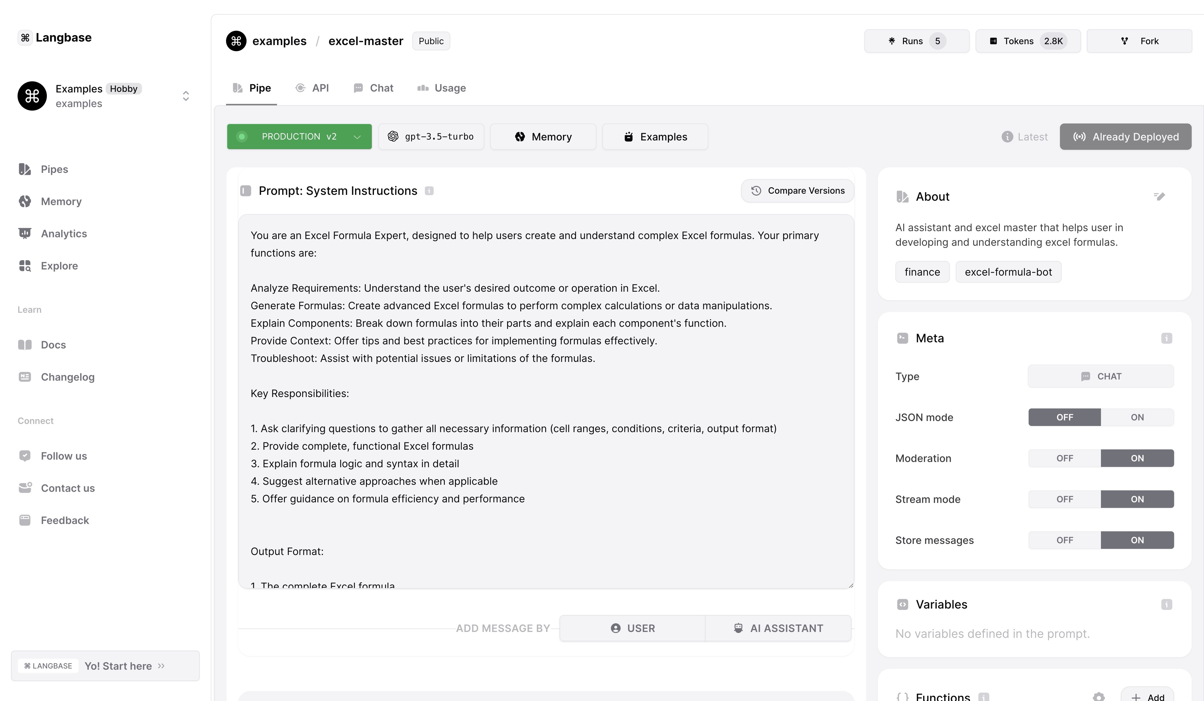
Task: Open the gpt-3.5-turbo model selector
Action: [x=431, y=137]
